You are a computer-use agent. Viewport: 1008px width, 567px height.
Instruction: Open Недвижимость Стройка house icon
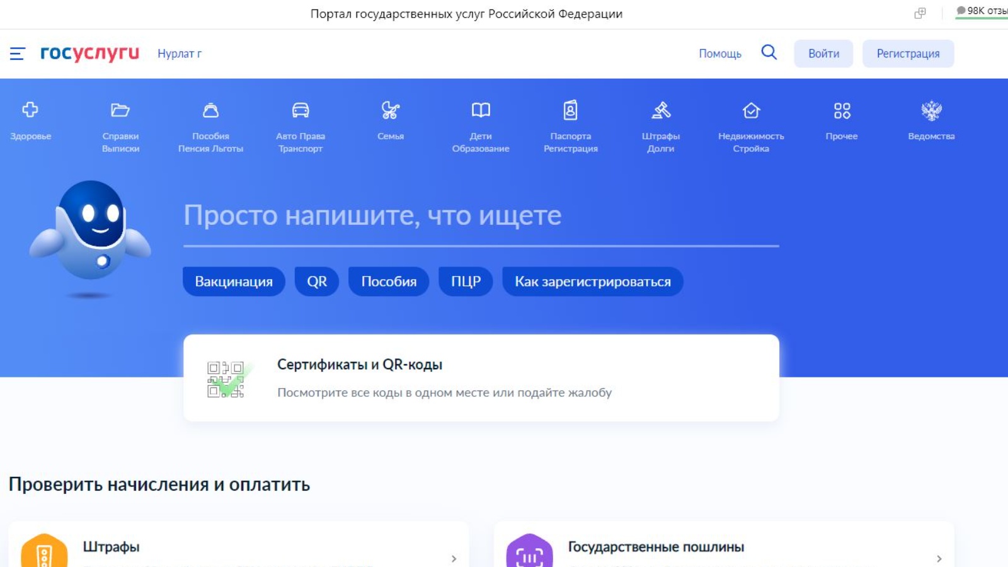tap(751, 110)
